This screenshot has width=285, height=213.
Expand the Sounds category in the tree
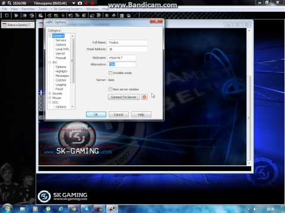point(50,93)
